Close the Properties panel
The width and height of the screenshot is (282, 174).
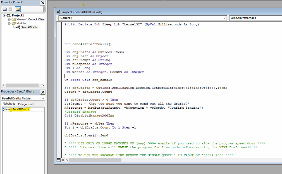point(42,92)
